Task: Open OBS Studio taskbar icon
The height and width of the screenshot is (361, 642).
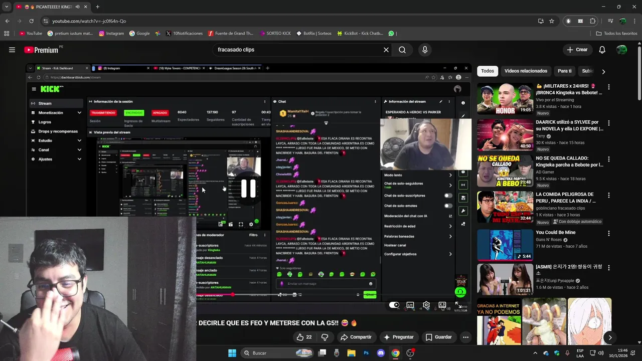Action: [410, 353]
